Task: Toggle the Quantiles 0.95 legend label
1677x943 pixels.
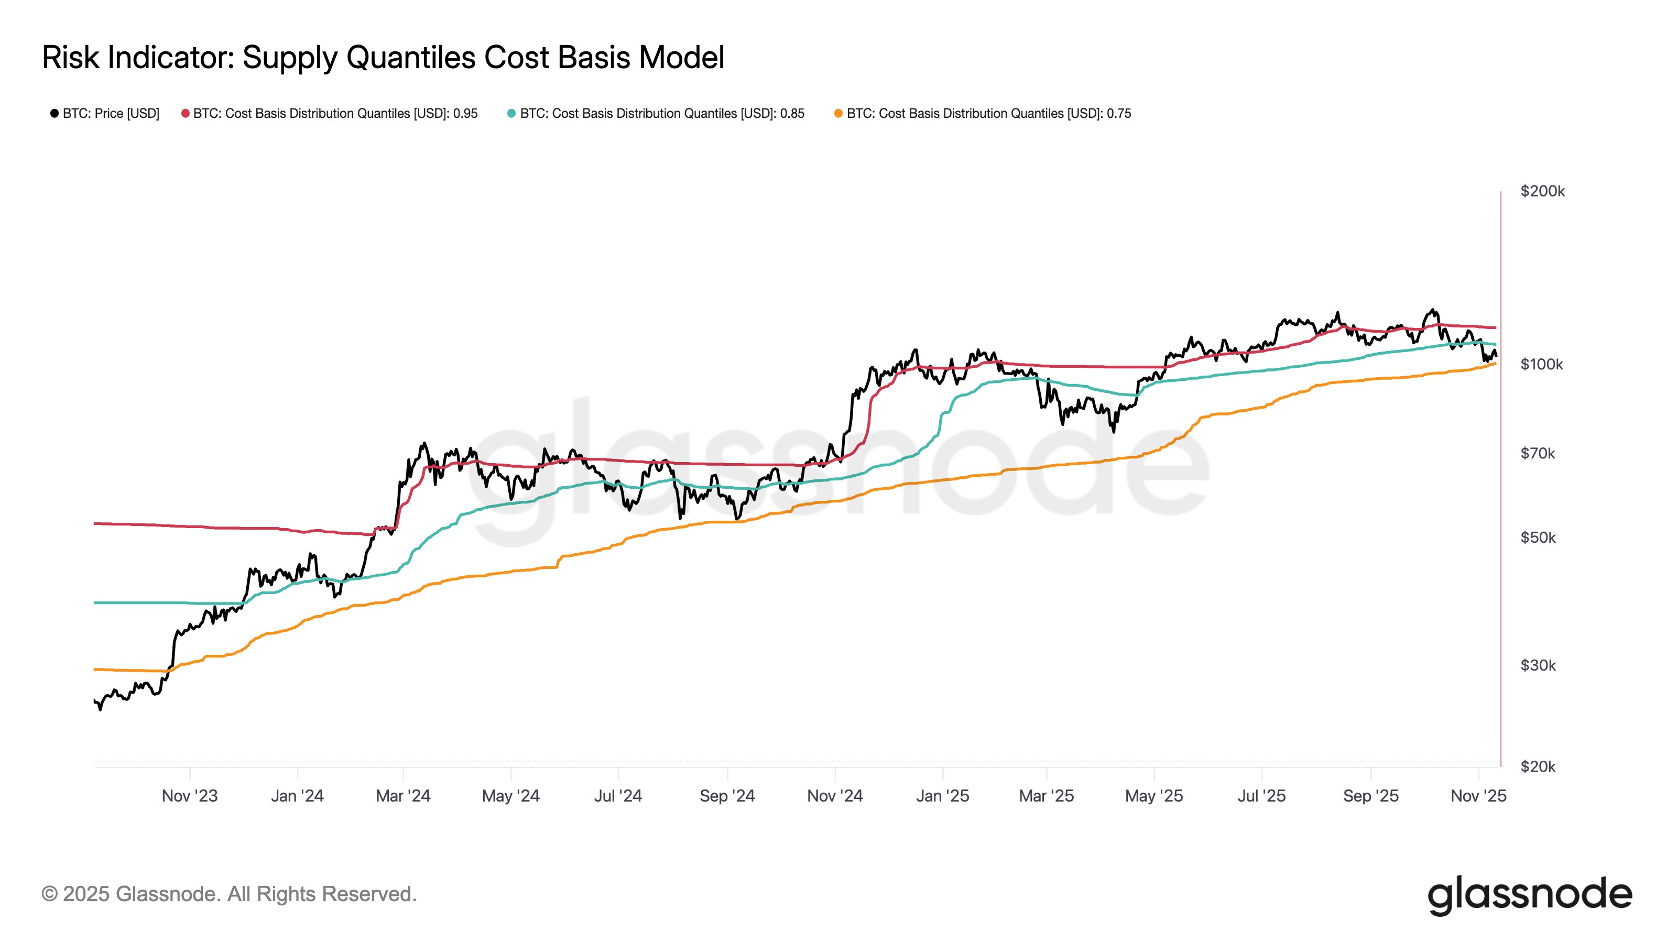Action: click(335, 114)
